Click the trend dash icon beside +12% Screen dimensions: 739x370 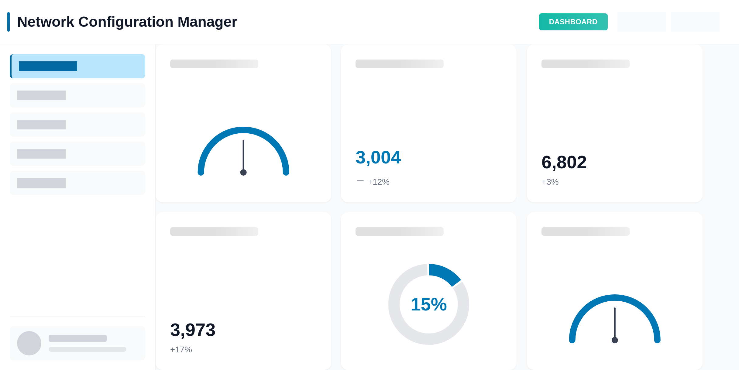(360, 181)
